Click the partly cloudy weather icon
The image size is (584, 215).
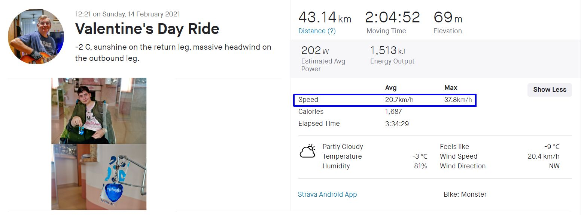pyautogui.click(x=307, y=151)
